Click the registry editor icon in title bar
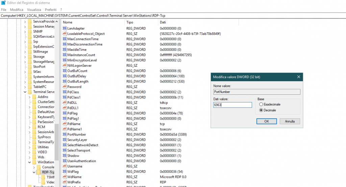Image resolution: width=346 pixels, height=187 pixels. click(3, 3)
